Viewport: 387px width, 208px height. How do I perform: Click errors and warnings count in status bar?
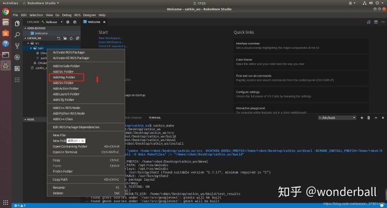click(20, 205)
